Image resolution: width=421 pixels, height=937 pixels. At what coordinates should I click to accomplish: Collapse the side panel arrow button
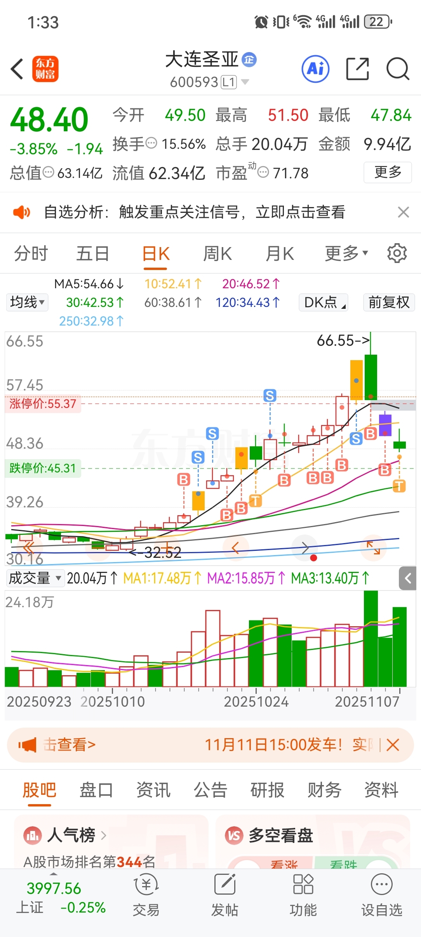click(x=408, y=578)
